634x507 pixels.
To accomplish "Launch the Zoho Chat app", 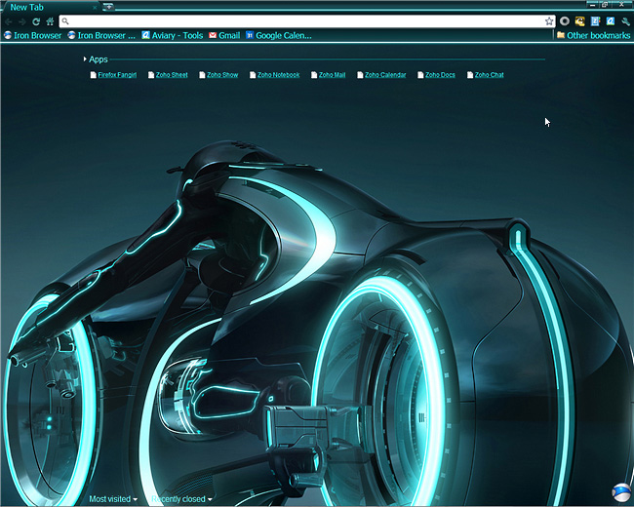I will click(485, 75).
